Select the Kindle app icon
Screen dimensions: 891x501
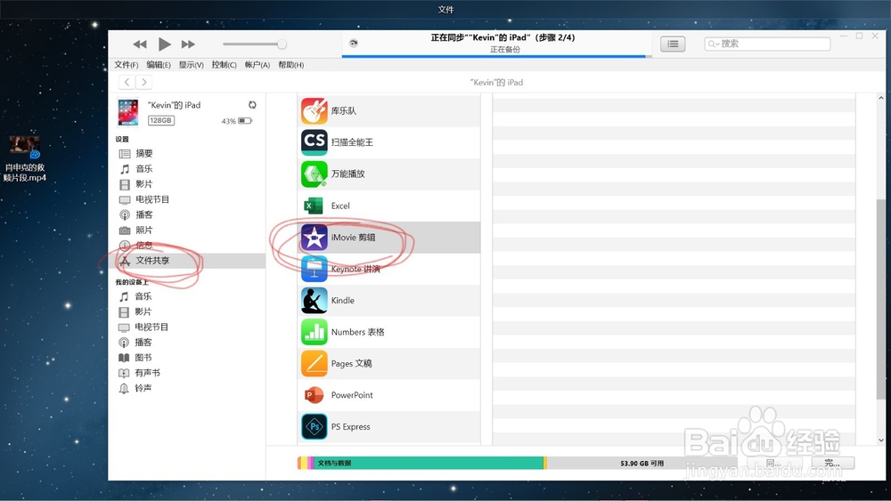(314, 300)
